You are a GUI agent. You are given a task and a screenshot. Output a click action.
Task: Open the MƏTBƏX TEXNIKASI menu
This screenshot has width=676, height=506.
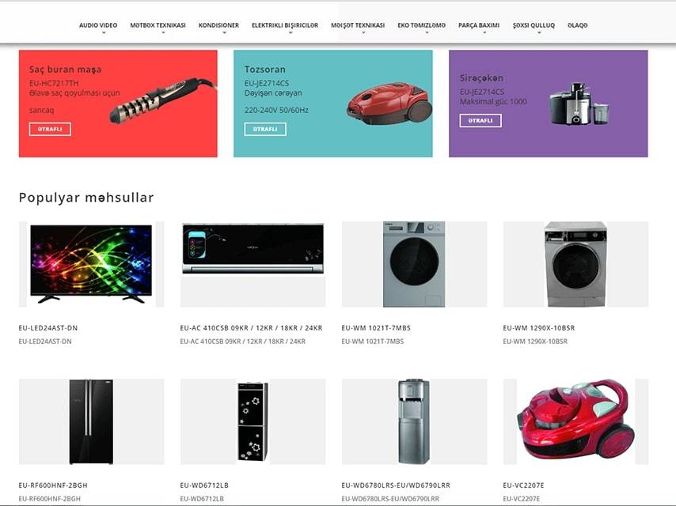click(x=158, y=25)
